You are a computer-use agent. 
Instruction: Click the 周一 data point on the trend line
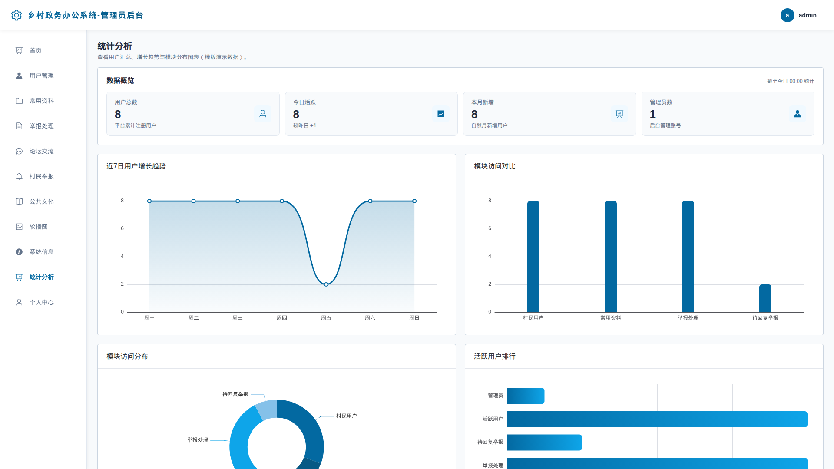click(149, 201)
